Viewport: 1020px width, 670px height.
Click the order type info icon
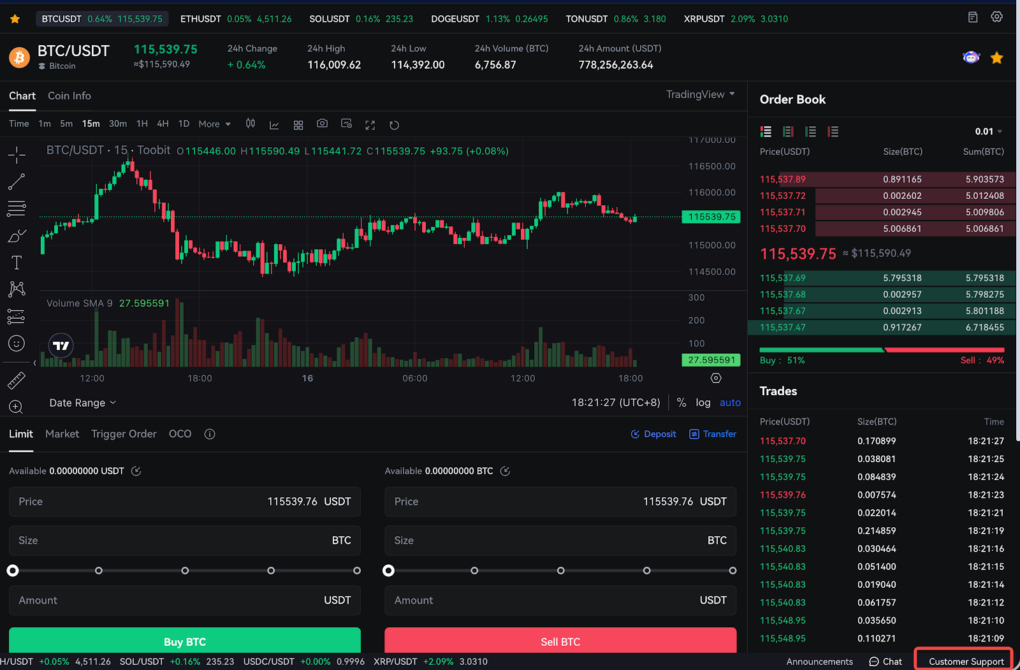click(x=210, y=434)
